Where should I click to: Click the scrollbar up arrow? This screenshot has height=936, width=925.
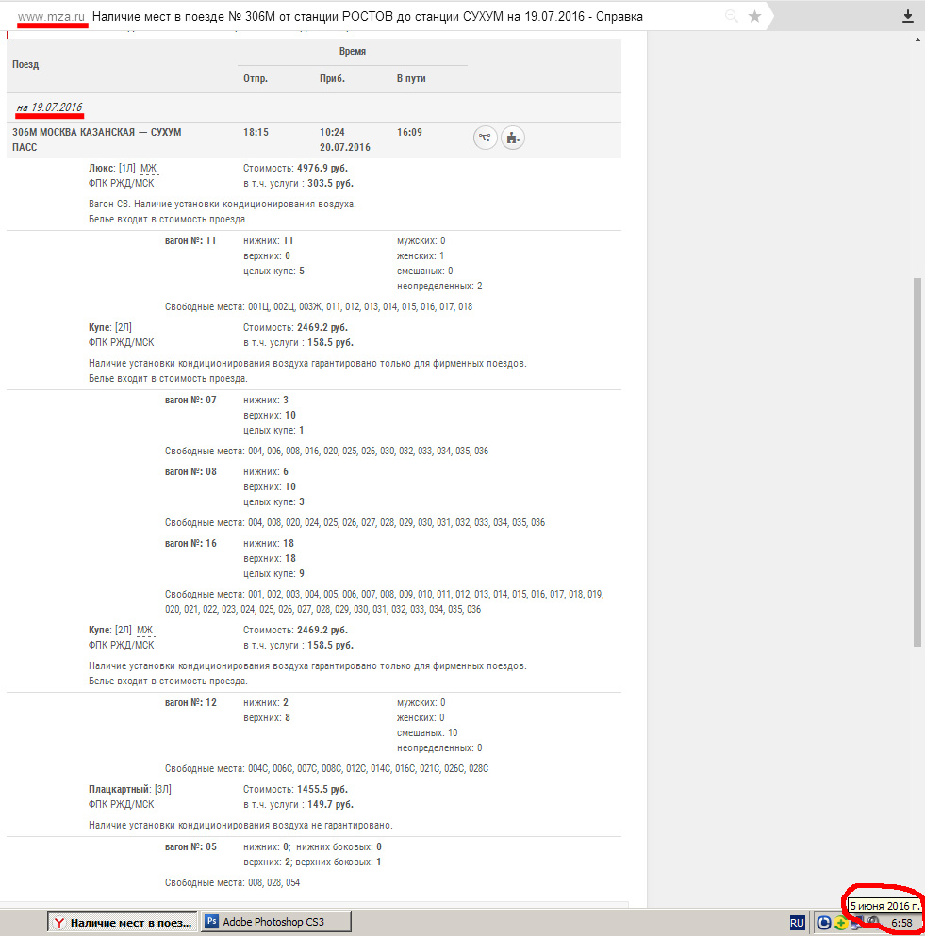917,41
